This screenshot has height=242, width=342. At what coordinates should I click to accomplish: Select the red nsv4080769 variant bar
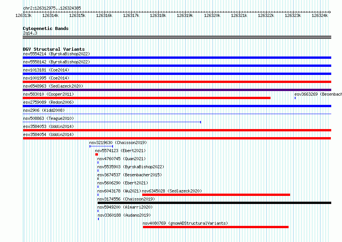(x=216, y=227)
